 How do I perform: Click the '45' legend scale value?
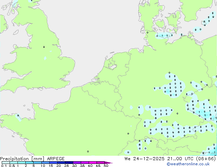[98, 166]
